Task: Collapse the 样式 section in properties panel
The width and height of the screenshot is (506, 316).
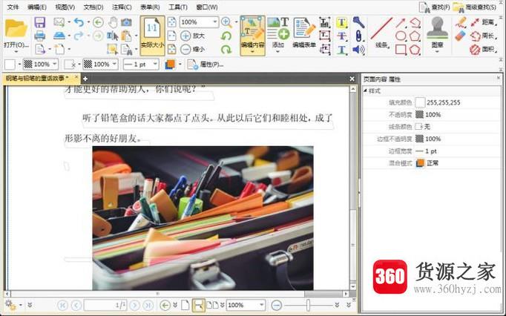Action: click(365, 90)
